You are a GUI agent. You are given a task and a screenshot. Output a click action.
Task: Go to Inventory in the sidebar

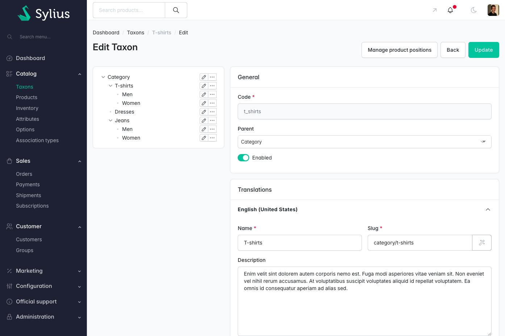pos(27,108)
